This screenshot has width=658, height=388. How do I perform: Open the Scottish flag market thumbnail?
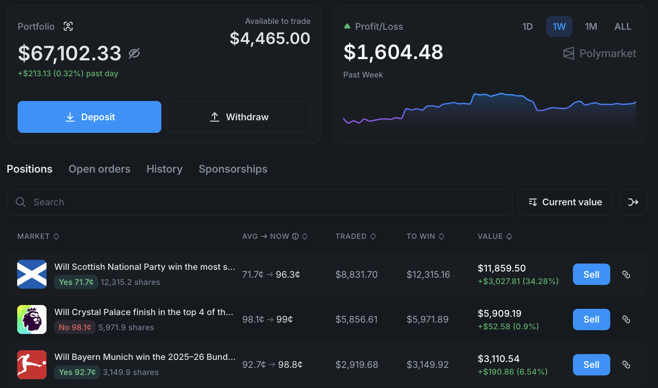coord(32,274)
